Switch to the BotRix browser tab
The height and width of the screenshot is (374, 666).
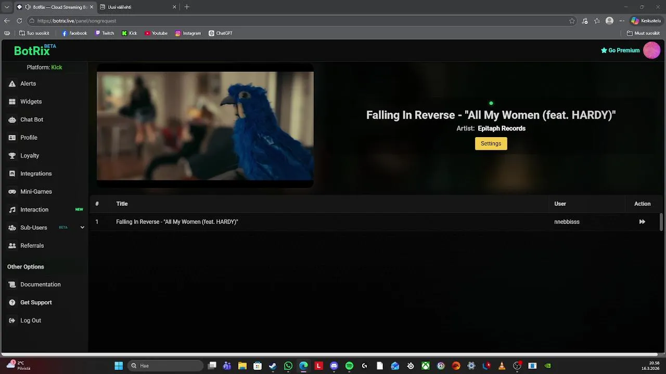tap(55, 7)
